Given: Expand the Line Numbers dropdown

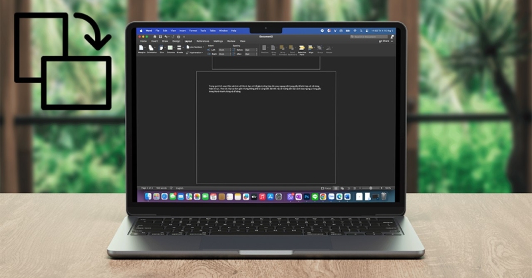Looking at the screenshot, I should coord(196,47).
